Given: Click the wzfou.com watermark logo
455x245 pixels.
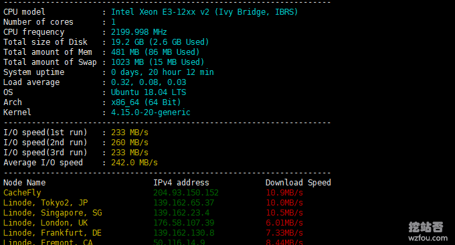Looking at the screenshot, I should (428, 232).
